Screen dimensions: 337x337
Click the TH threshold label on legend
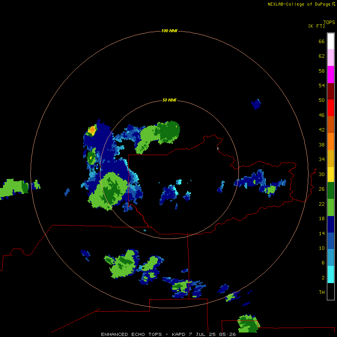322,292
